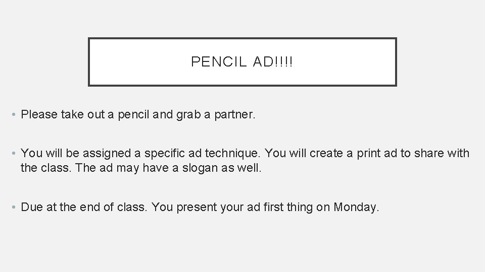Screen dimensions: 485x272
Task: Click the word 'Monday' in third bullet
Action: (x=355, y=207)
